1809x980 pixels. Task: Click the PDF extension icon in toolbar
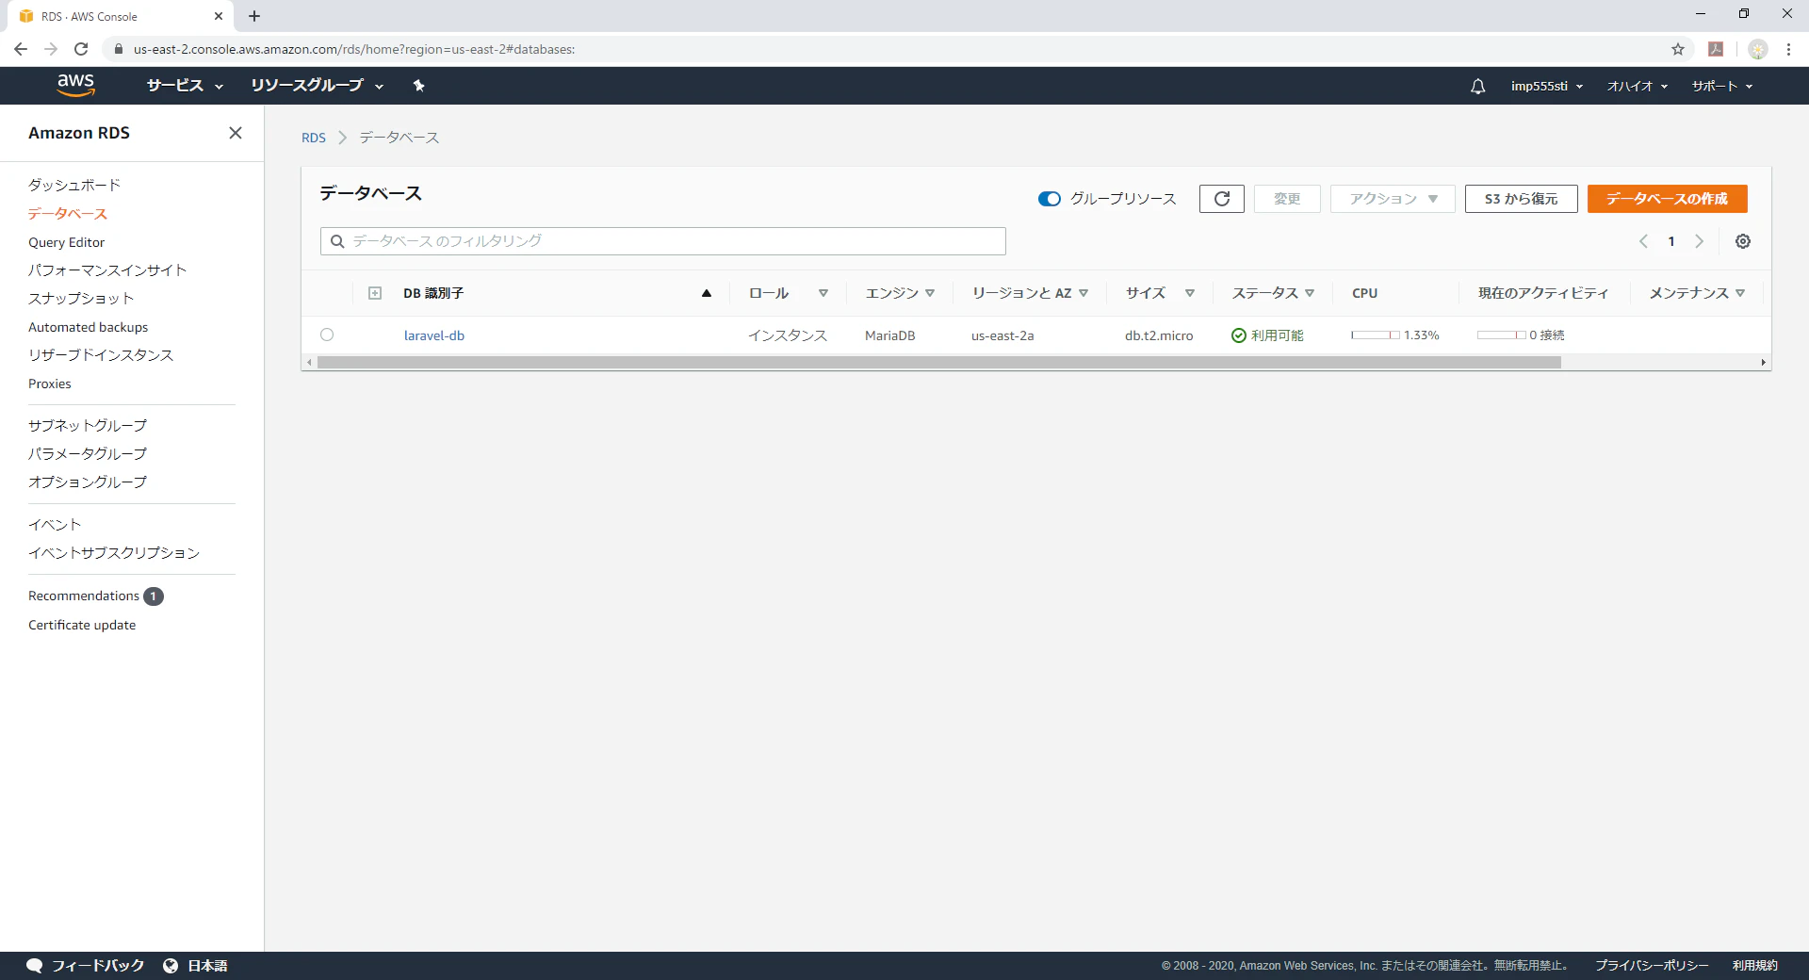[x=1716, y=49]
